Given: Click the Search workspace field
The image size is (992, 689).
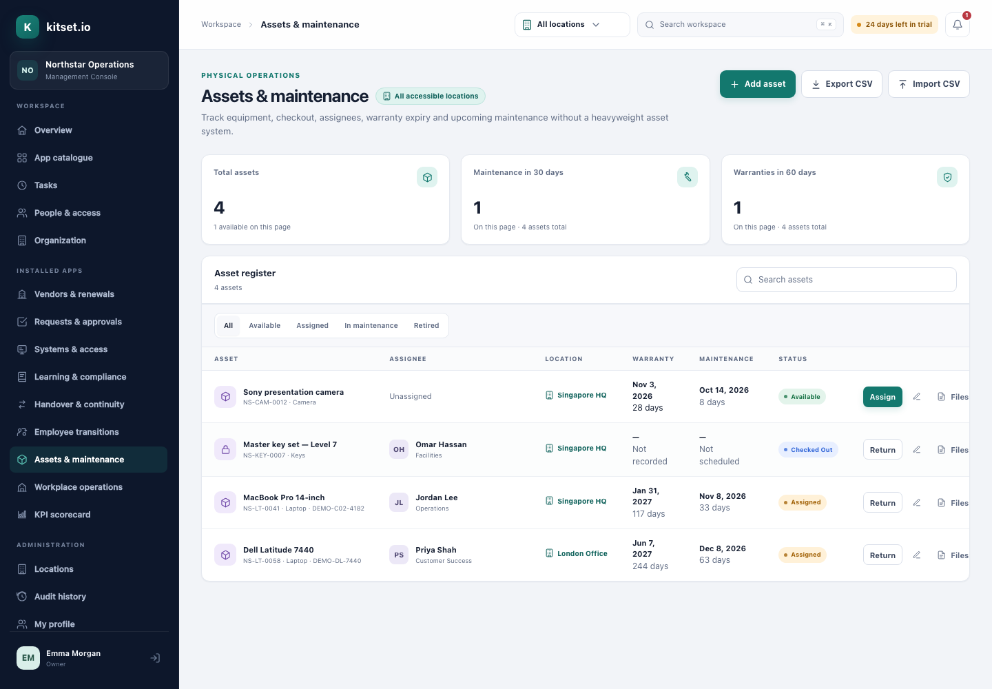Looking at the screenshot, I should [x=741, y=25].
